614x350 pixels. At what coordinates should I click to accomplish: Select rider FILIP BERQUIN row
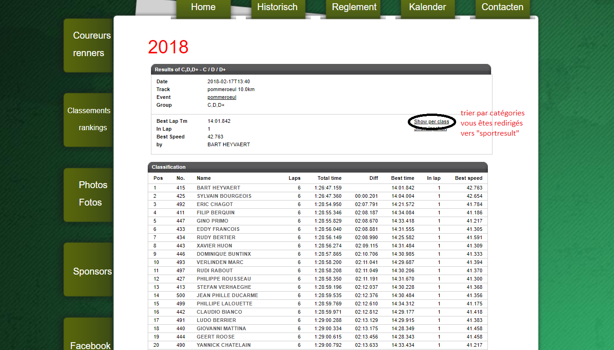[318, 213]
